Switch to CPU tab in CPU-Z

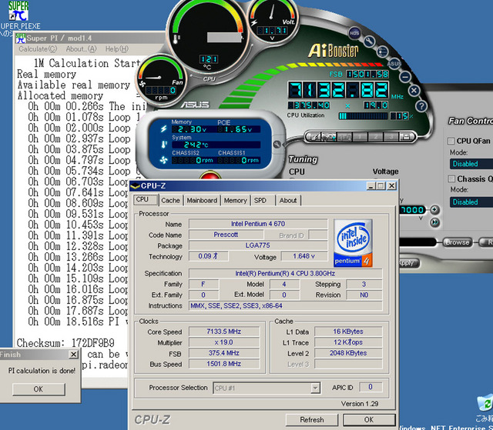[x=146, y=200]
